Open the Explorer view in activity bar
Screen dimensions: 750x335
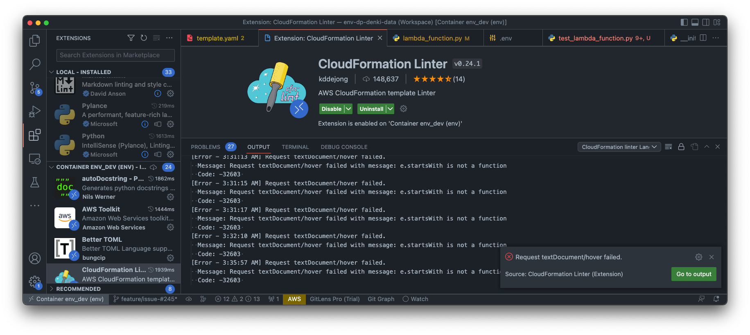coord(35,40)
